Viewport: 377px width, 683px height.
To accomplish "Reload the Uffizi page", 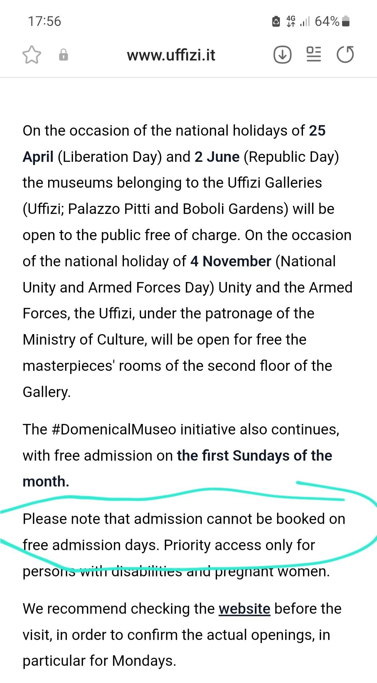I will pos(345,55).
